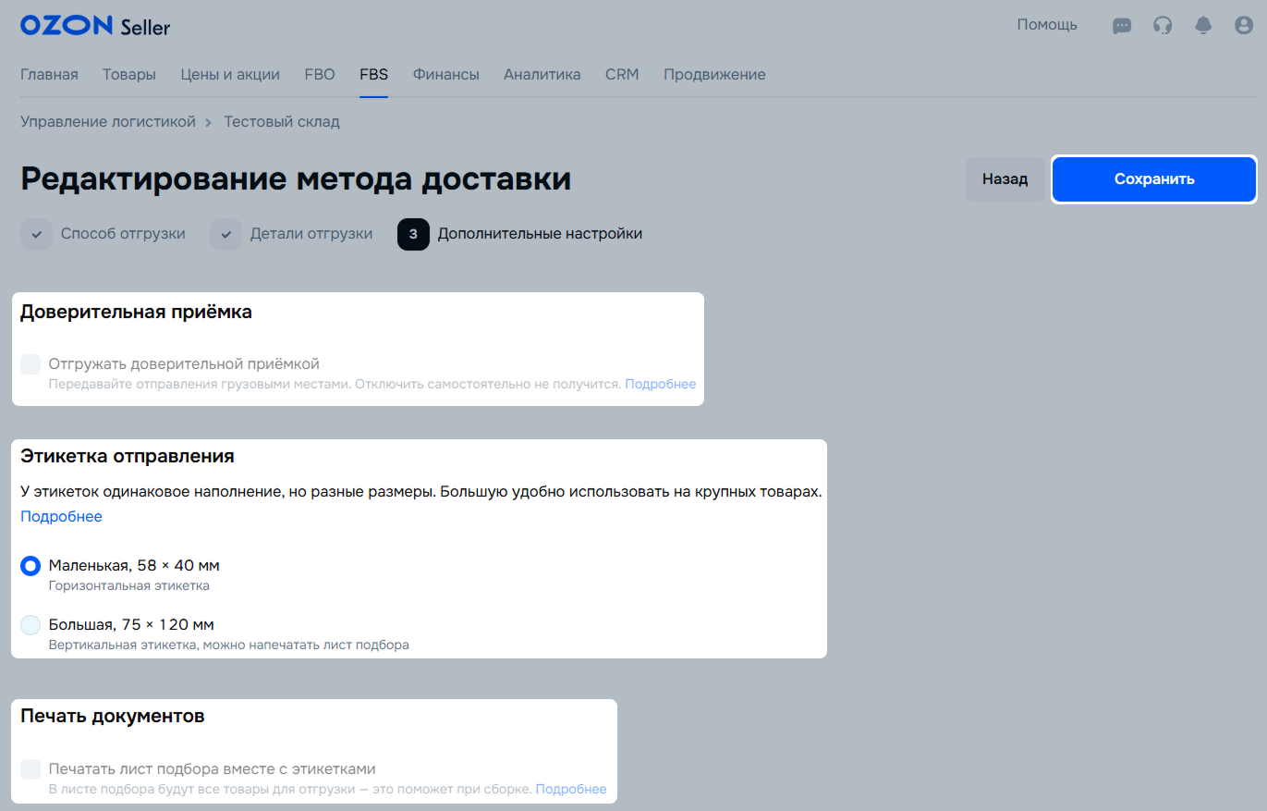Open the Помощь help link
The image size is (1267, 811).
point(1047,25)
